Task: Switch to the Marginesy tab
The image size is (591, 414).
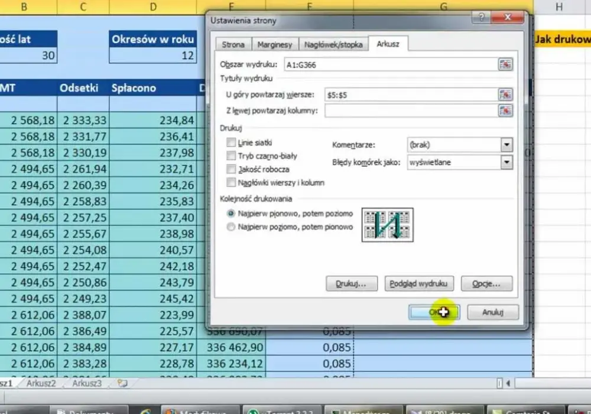Action: (275, 44)
